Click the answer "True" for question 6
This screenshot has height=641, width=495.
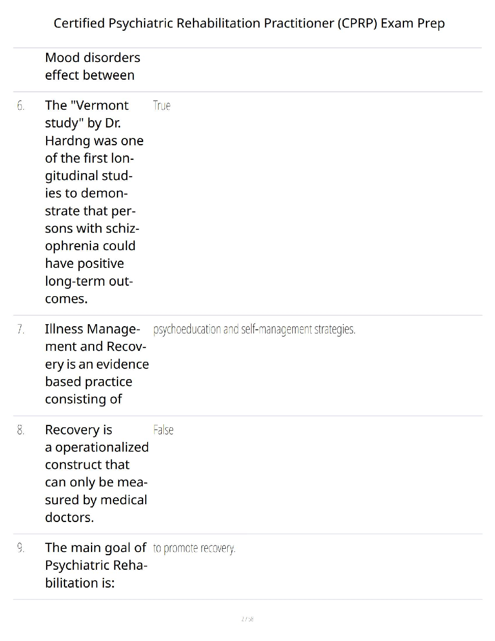coord(162,106)
